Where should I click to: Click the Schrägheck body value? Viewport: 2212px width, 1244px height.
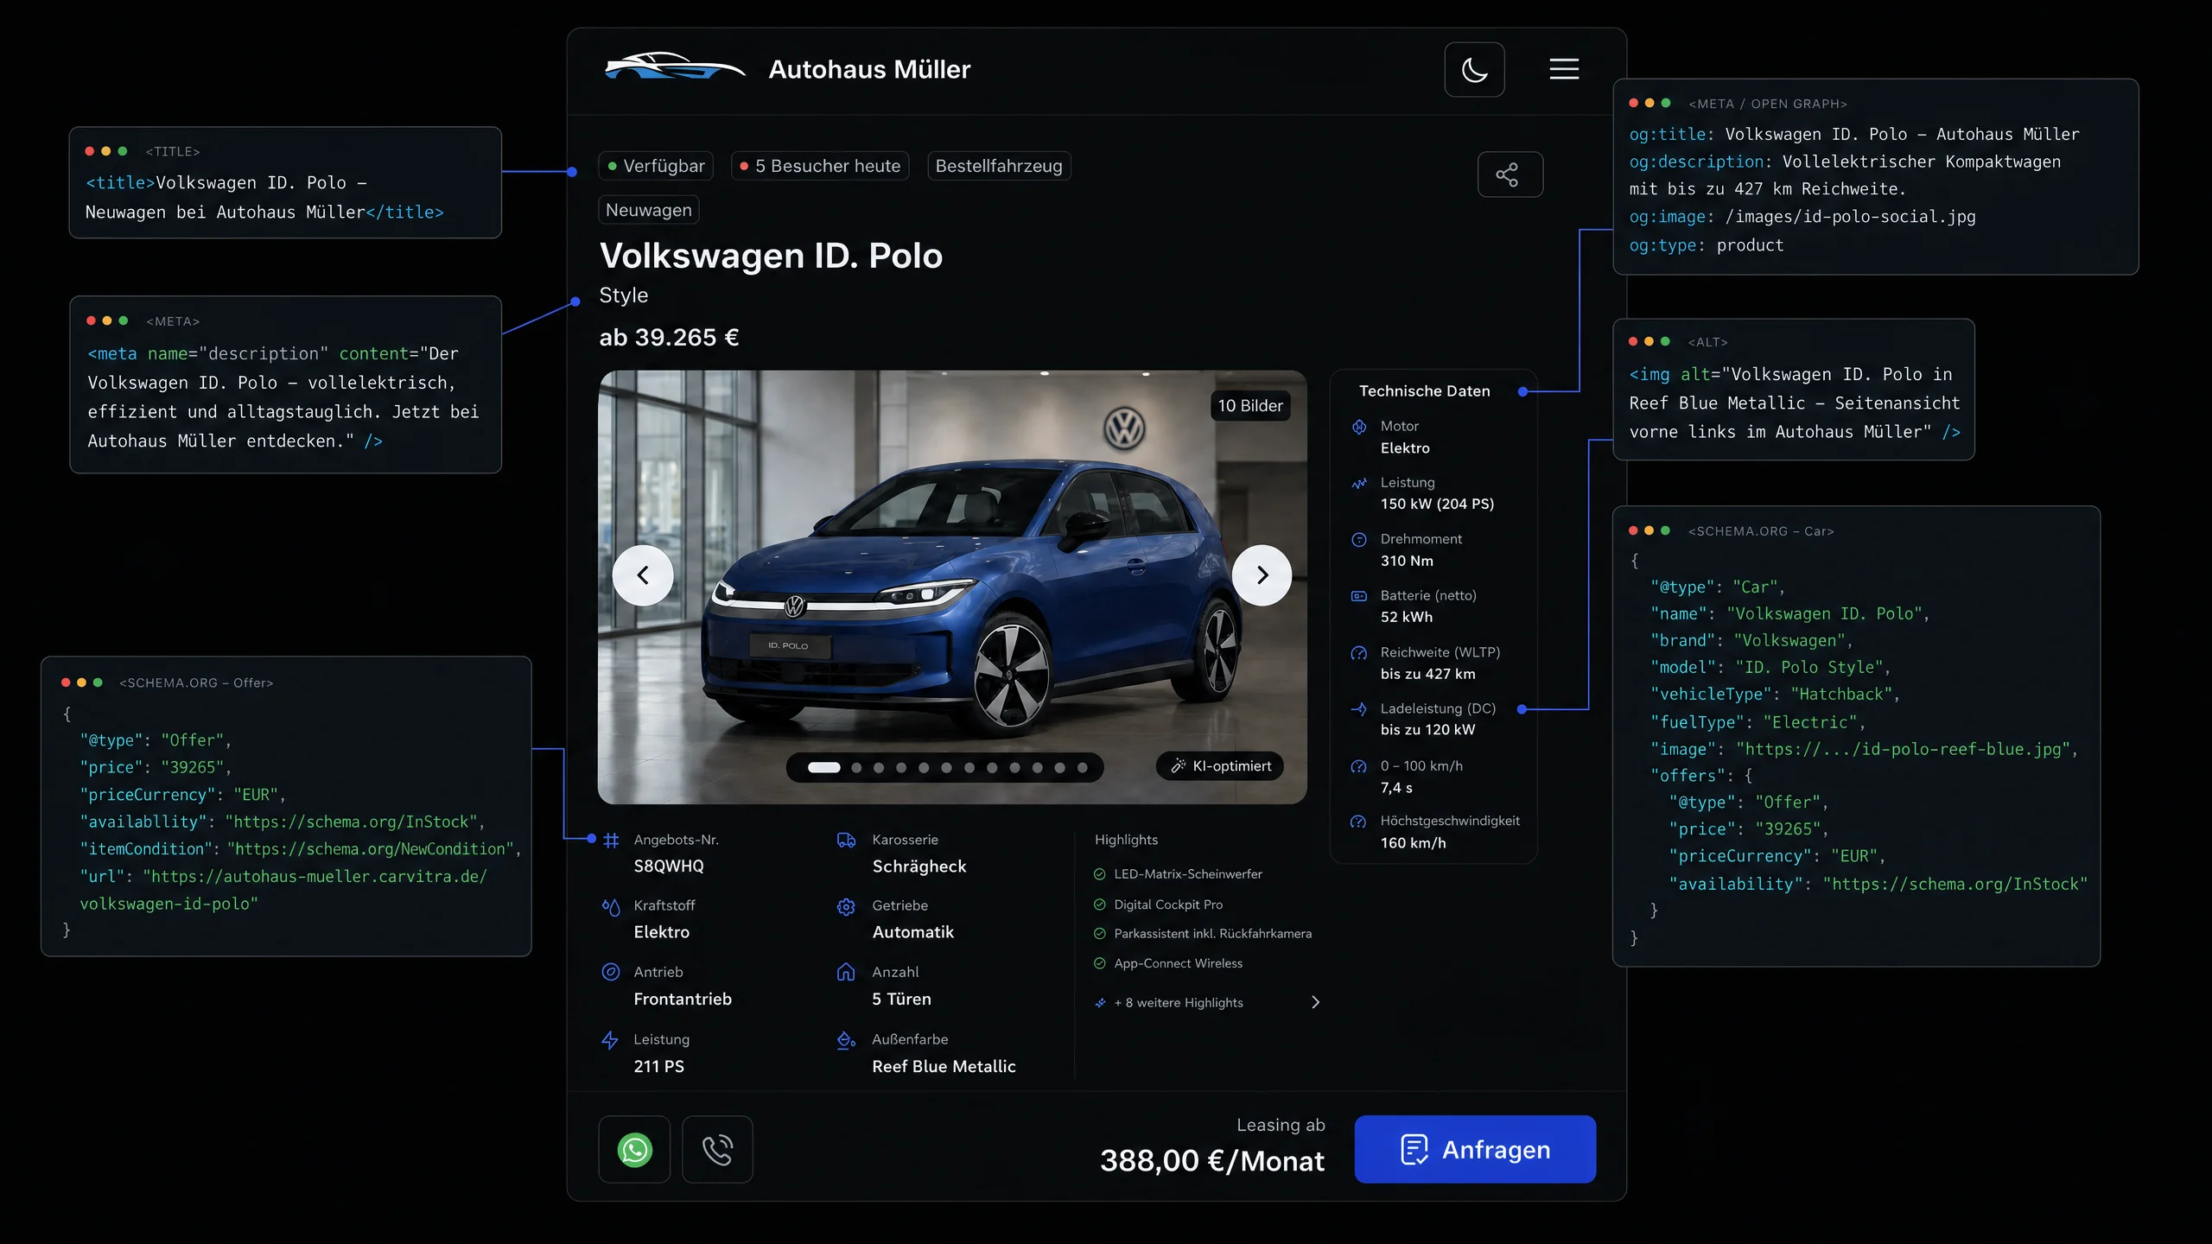pyautogui.click(x=919, y=866)
